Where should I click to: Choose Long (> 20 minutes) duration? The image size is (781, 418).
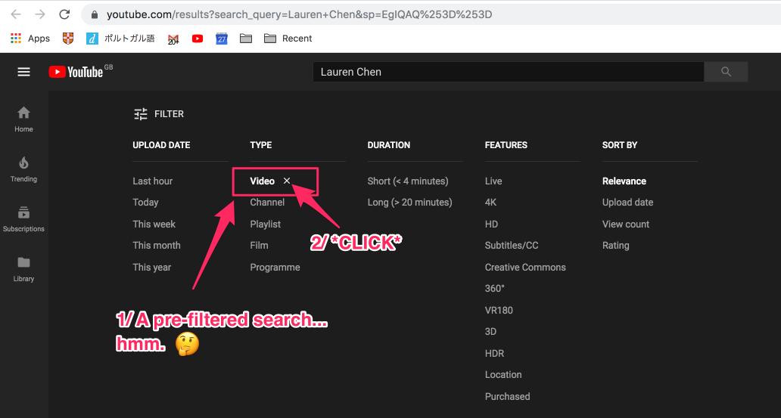point(410,203)
